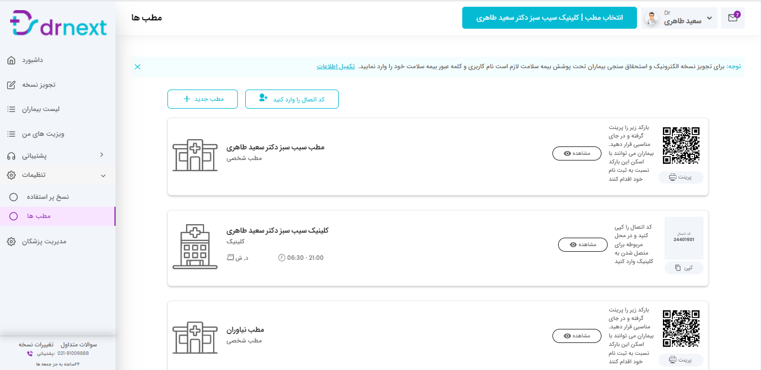Open the سوالات متداول footer link
This screenshot has width=761, height=370.
pyautogui.click(x=79, y=344)
